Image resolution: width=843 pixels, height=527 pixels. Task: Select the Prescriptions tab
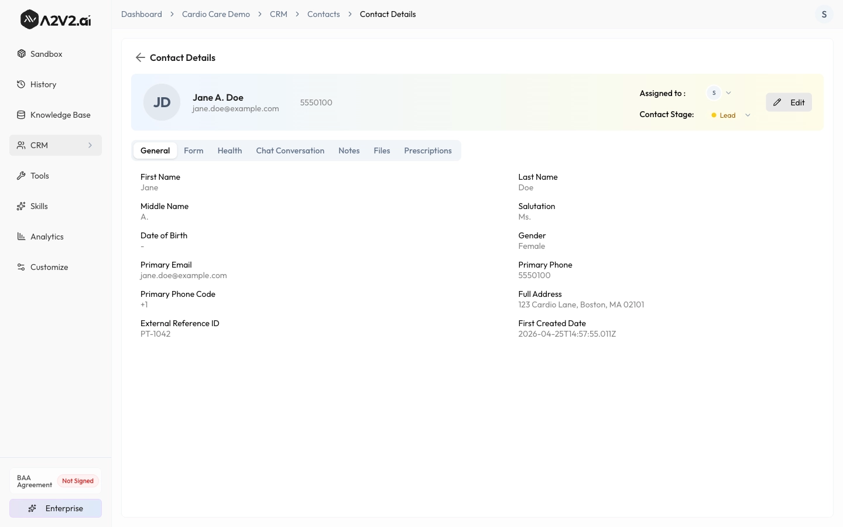[427, 150]
